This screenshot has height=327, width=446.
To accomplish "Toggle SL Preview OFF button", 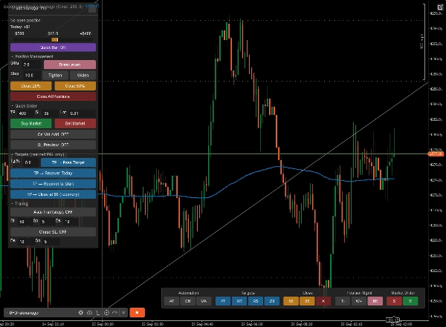I will click(x=54, y=145).
